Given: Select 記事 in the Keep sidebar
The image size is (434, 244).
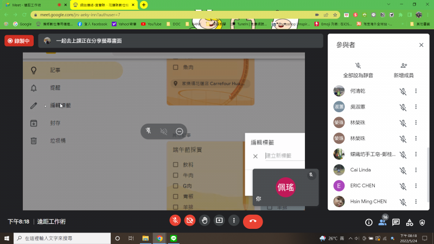Looking at the screenshot, I should click(73, 70).
